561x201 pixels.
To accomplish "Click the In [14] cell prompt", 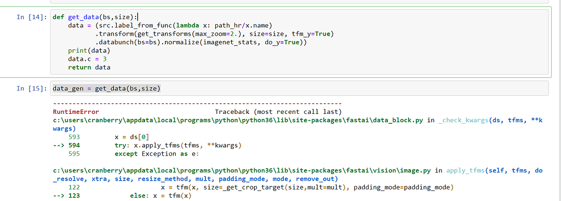I will click(x=31, y=17).
